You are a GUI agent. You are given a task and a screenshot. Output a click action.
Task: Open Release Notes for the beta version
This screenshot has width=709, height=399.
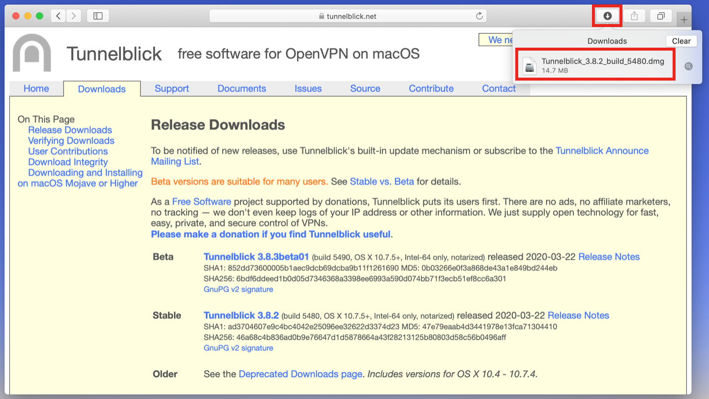click(609, 257)
